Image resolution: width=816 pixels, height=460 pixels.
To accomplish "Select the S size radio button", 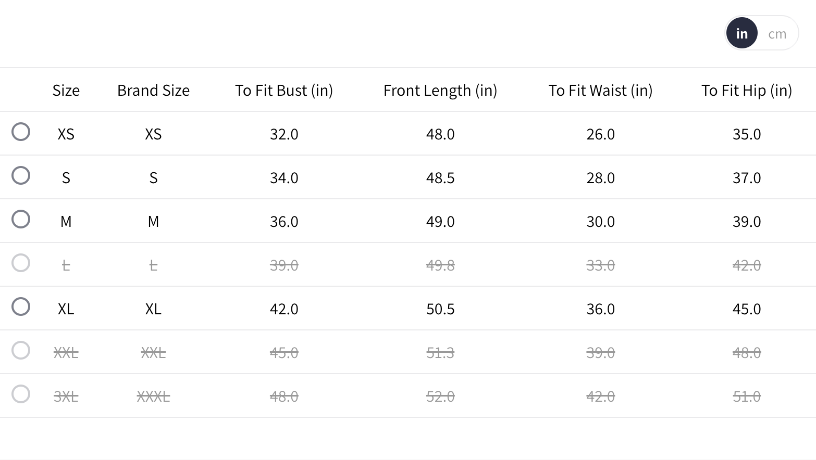I will pos(21,175).
